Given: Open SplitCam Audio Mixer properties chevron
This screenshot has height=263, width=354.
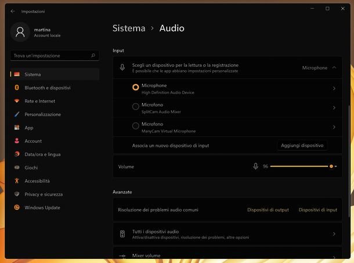Looking at the screenshot, I should [x=334, y=108].
